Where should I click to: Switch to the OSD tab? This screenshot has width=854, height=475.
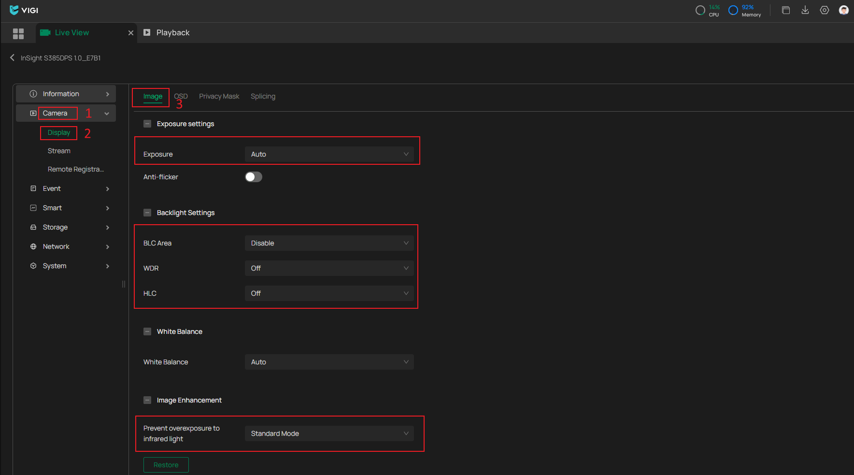point(181,96)
